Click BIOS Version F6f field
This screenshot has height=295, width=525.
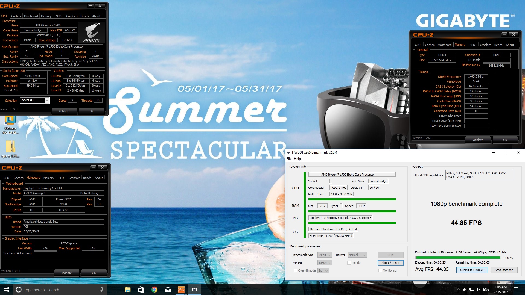[x=63, y=226]
